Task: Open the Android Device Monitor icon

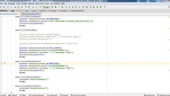Action: click(x=100, y=7)
